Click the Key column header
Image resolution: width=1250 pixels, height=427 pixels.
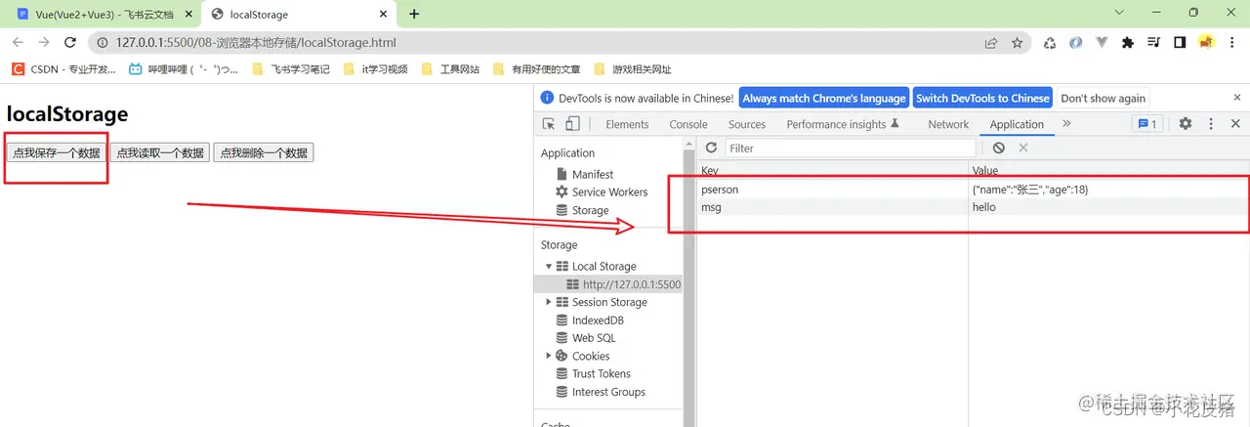tap(832, 171)
